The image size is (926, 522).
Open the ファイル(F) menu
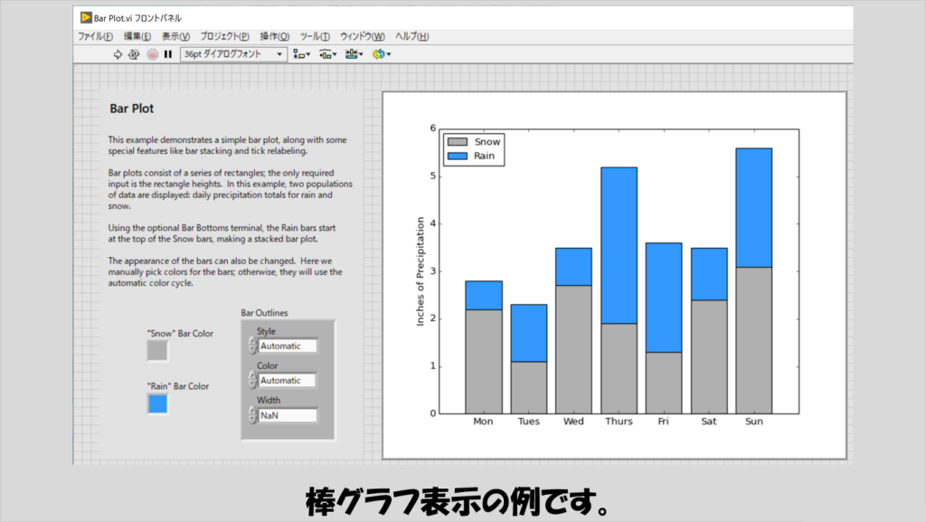click(x=95, y=36)
